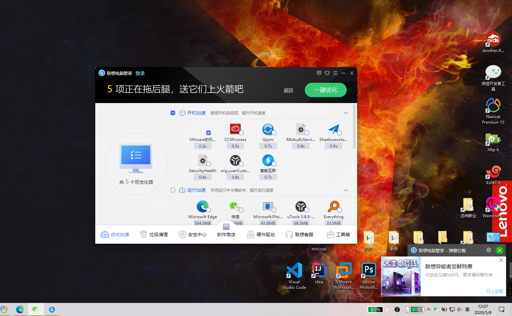Click the WeChat icon in taskbar
The image size is (512, 316).
[36, 309]
